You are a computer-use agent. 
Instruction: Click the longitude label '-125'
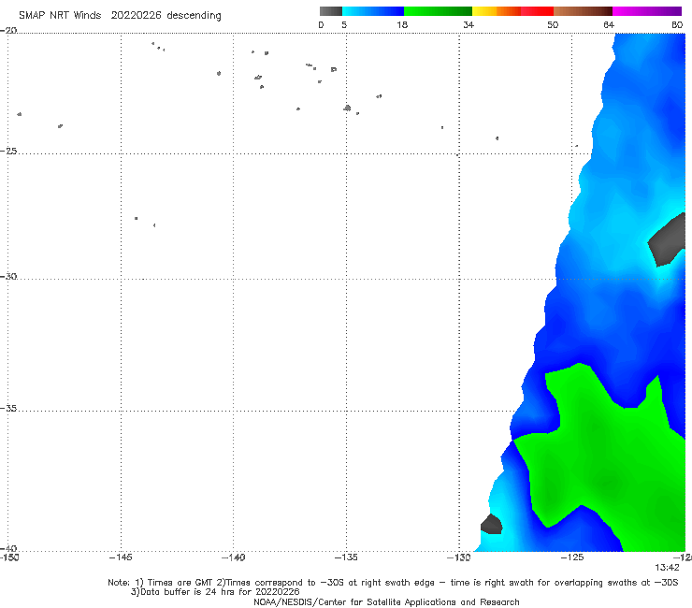coord(572,557)
